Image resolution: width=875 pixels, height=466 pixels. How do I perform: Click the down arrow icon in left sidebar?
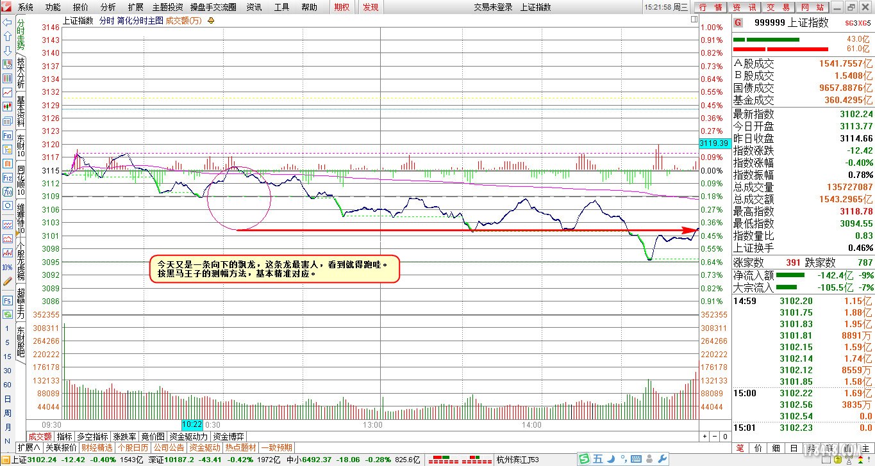pos(7,51)
